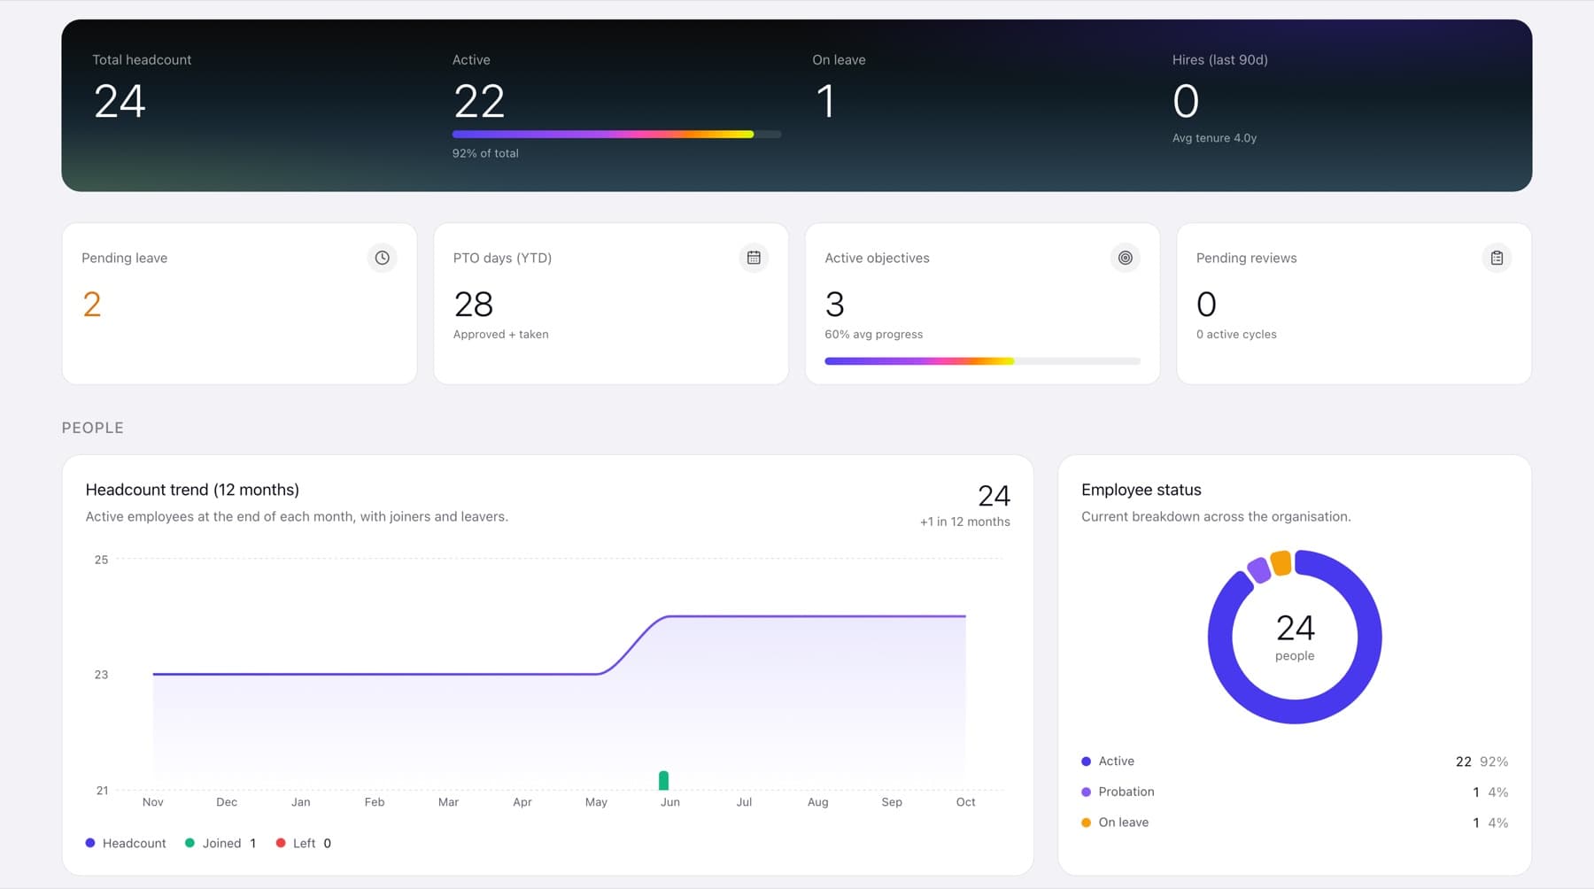Click the Probation row in status legend

[1295, 792]
